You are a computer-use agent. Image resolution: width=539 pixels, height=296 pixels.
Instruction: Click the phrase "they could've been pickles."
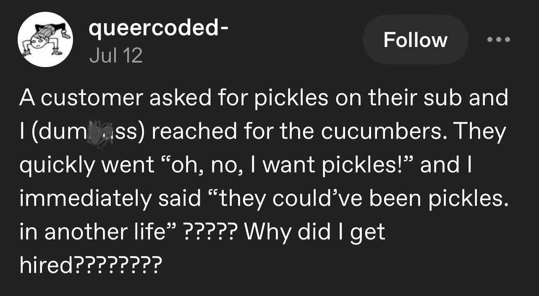point(361,198)
